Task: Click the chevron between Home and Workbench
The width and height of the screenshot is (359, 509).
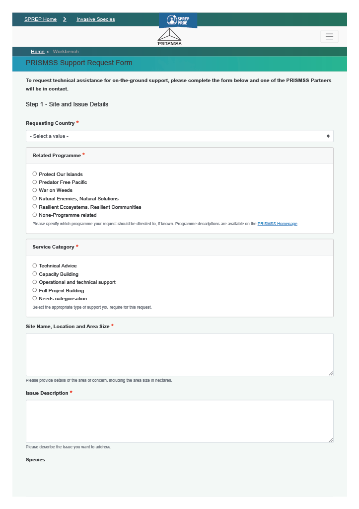Action: pyautogui.click(x=48, y=51)
